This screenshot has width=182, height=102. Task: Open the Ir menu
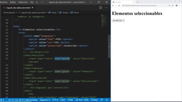[x=37, y=2]
